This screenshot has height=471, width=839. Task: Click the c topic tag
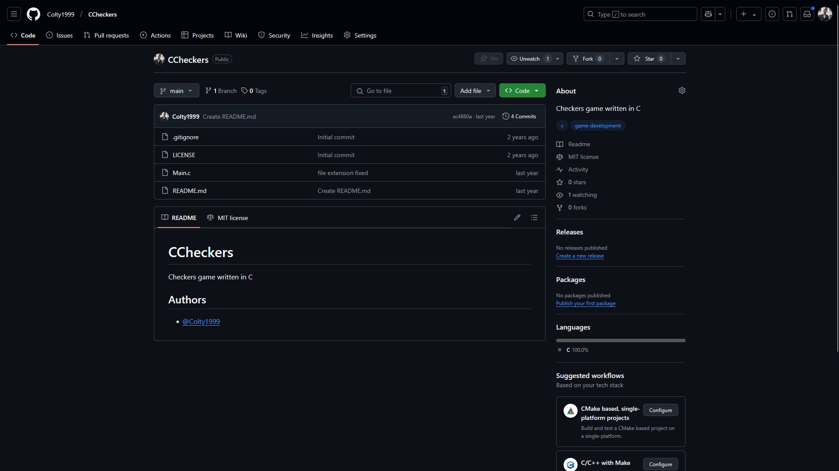[x=562, y=125]
